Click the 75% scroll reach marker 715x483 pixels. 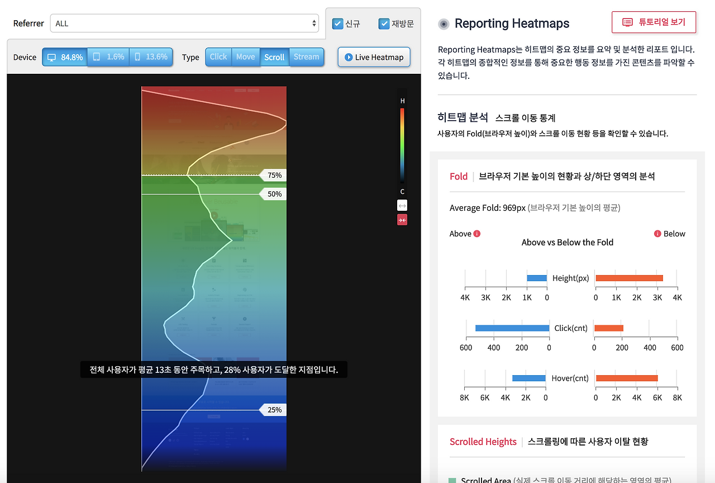pos(273,175)
